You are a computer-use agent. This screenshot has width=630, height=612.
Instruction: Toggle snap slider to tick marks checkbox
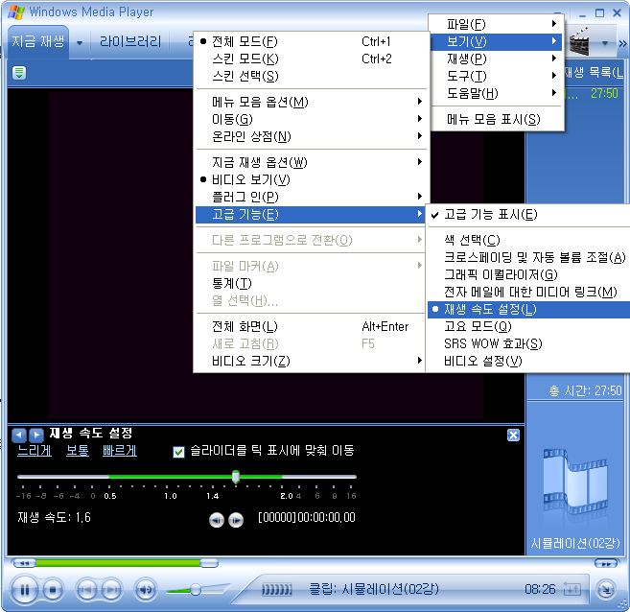coord(178,452)
